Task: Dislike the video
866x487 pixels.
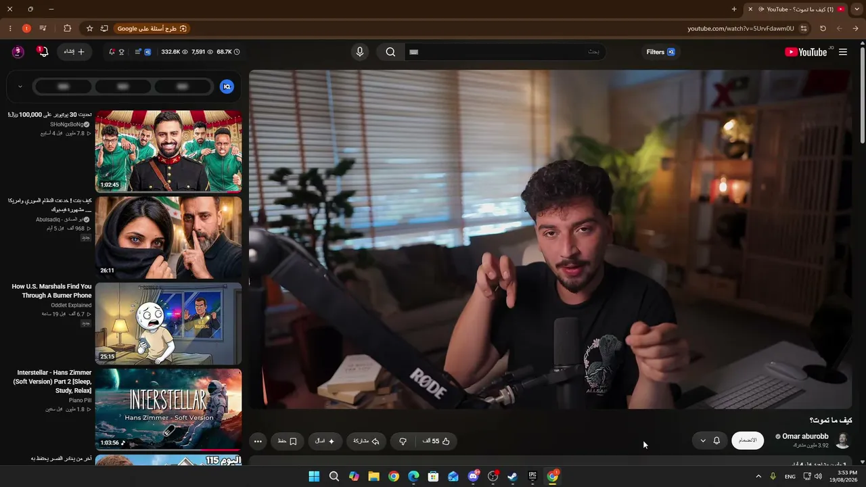Action: 403,441
